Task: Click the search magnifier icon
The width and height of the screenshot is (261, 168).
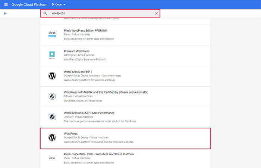Action: (x=45, y=13)
